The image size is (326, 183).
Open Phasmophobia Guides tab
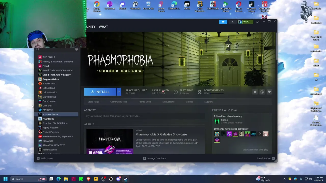coord(189,102)
